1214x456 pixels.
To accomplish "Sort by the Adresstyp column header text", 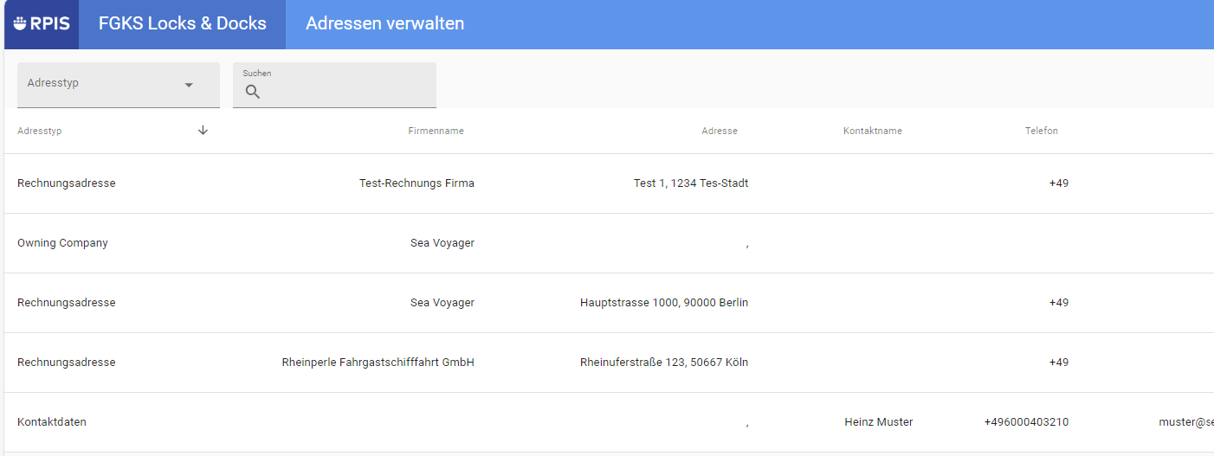I will (40, 132).
